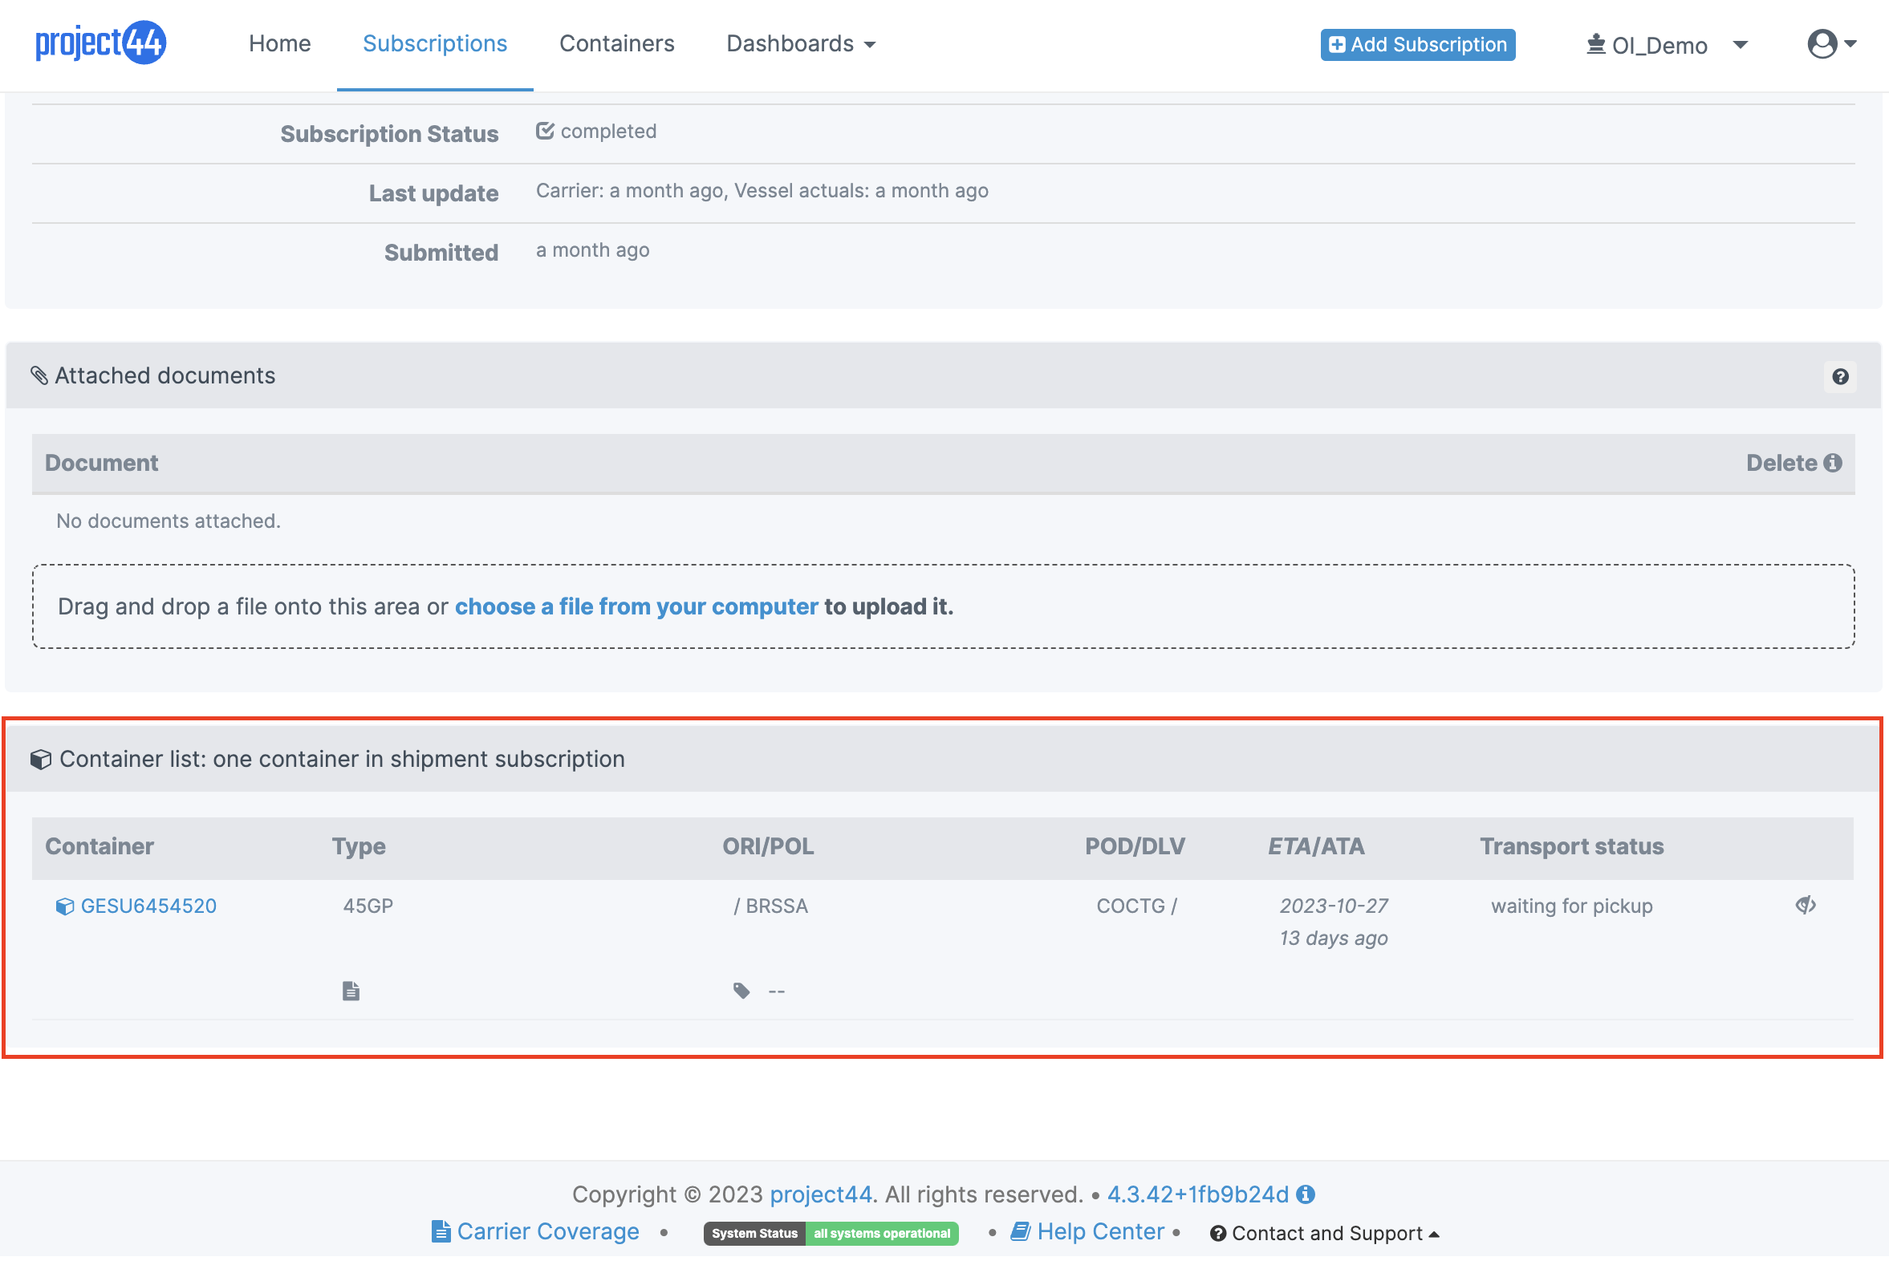Open the Home page
The image size is (1889, 1261).
(279, 43)
